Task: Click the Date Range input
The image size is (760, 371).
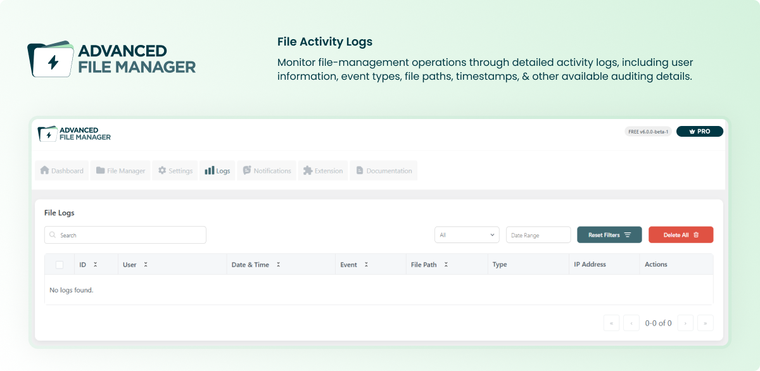Action: point(538,235)
